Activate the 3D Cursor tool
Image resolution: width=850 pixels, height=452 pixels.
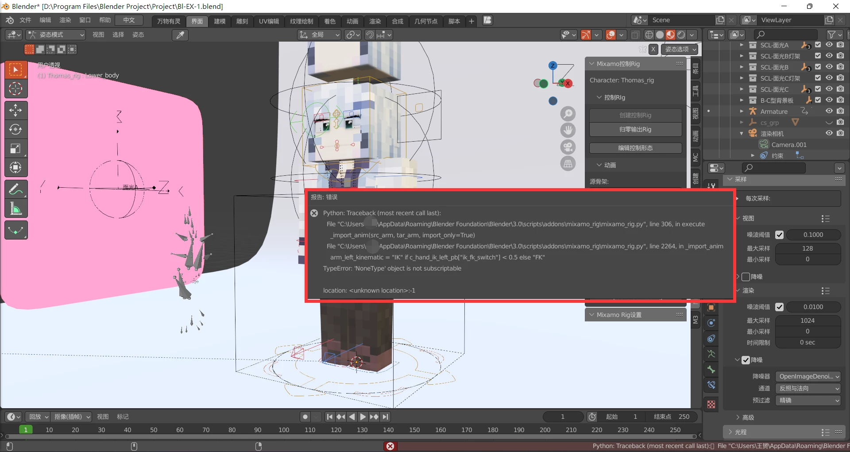[x=16, y=89]
